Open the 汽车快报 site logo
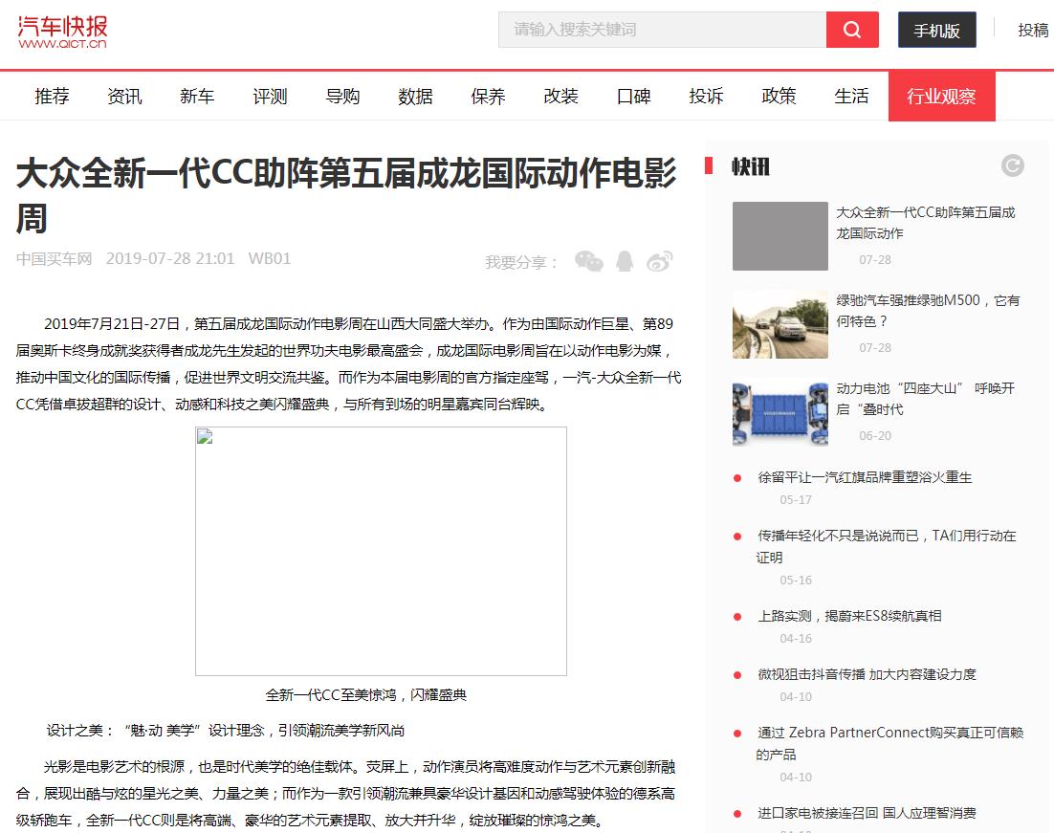 (x=62, y=32)
